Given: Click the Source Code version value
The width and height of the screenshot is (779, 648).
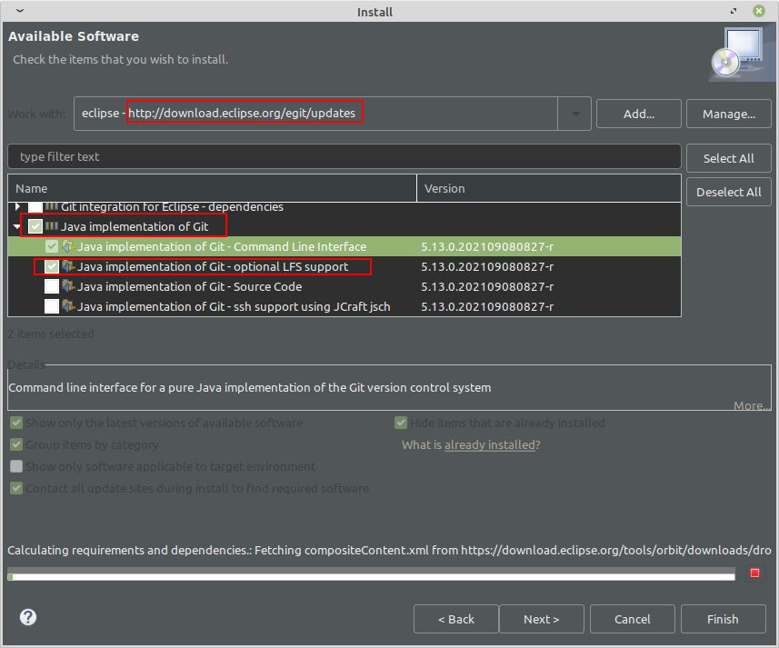Looking at the screenshot, I should [487, 286].
